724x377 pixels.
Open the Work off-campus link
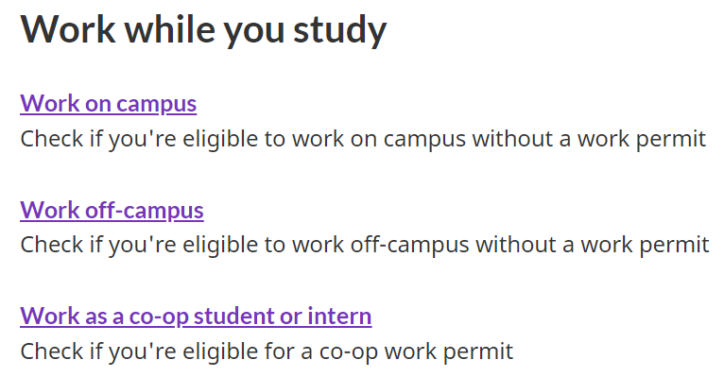[112, 211]
